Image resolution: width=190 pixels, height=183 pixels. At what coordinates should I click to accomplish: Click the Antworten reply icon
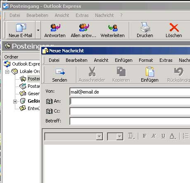(x=55, y=28)
